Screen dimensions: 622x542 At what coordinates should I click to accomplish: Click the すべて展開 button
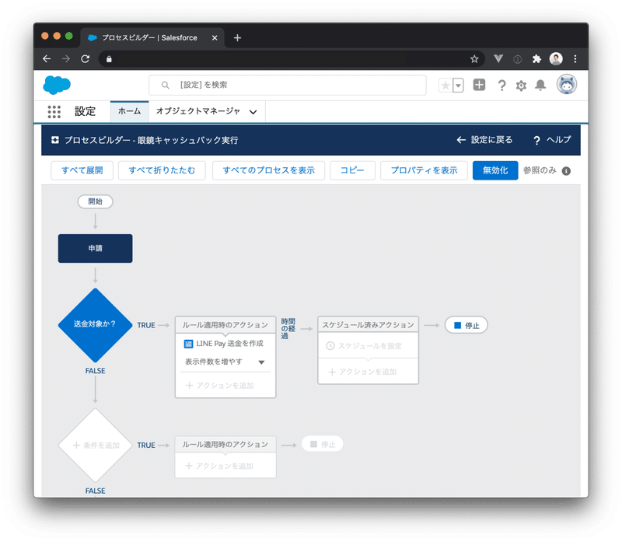[x=82, y=170]
